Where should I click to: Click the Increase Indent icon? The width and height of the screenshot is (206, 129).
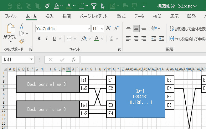[x=161, y=39]
